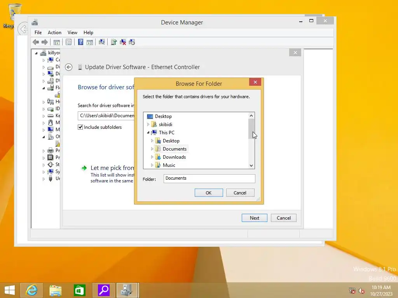Select the Mice category icon in device tree

point(51,123)
